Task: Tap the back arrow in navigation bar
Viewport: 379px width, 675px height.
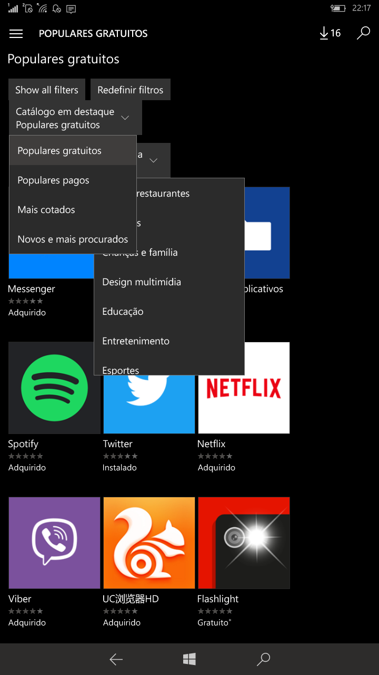Action: [x=116, y=659]
